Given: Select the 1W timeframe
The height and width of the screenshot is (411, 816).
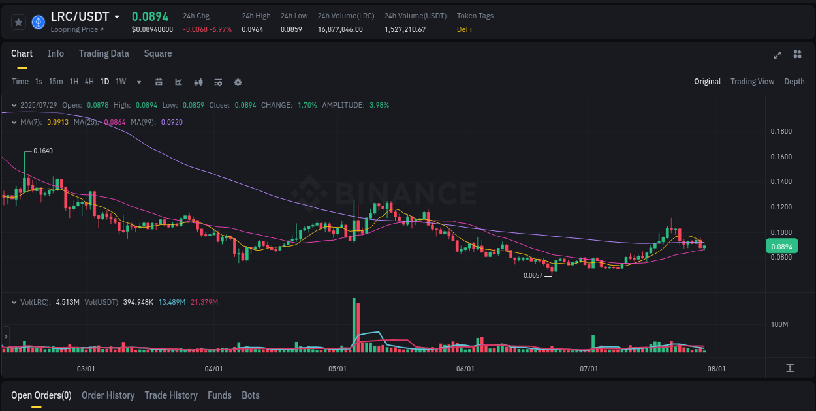Looking at the screenshot, I should coord(120,82).
